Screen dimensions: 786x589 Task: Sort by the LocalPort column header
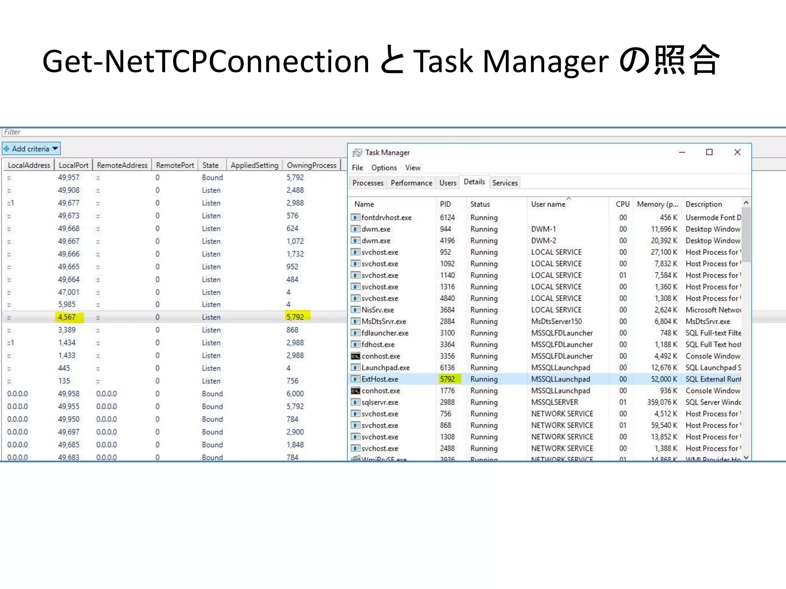(x=73, y=165)
